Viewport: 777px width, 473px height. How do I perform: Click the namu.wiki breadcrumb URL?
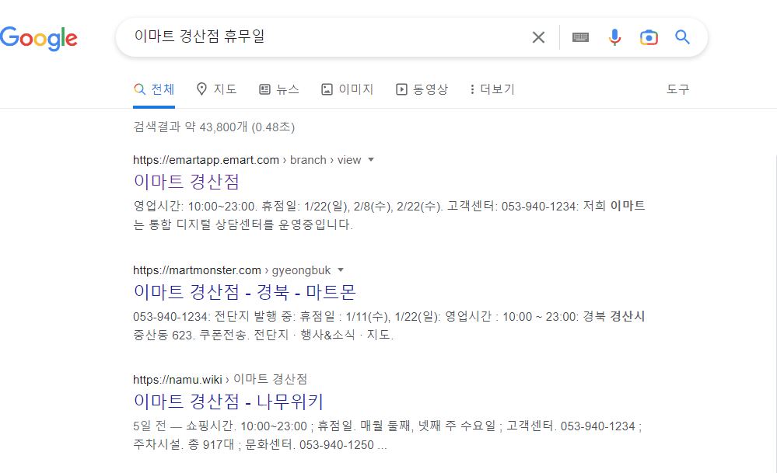point(220,380)
